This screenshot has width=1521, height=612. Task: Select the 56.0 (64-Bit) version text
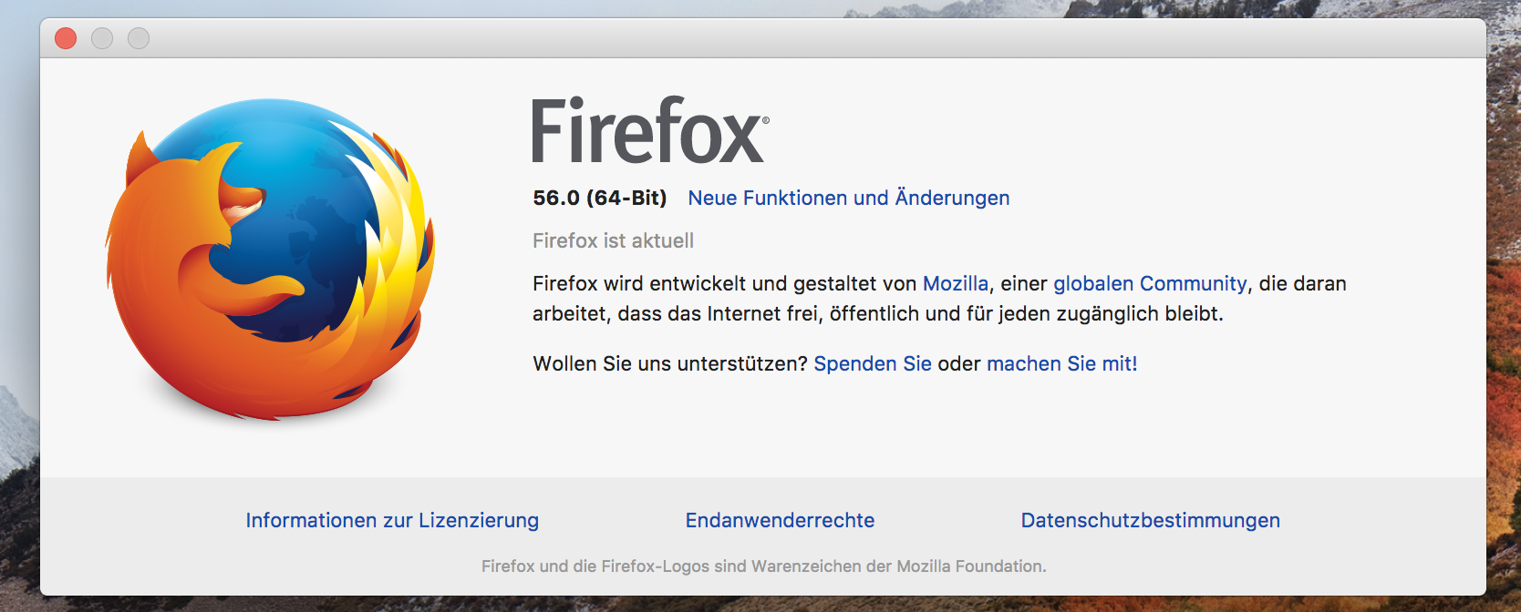pos(600,198)
